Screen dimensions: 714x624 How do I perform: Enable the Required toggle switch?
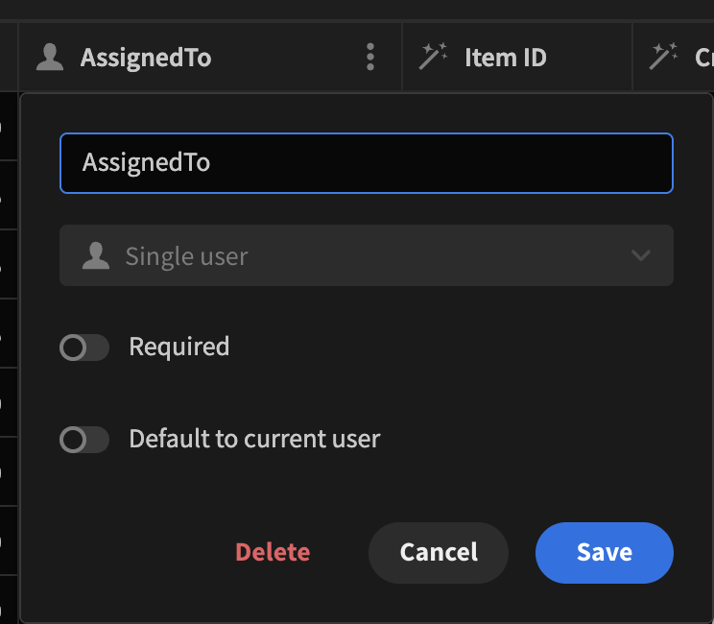coord(84,348)
